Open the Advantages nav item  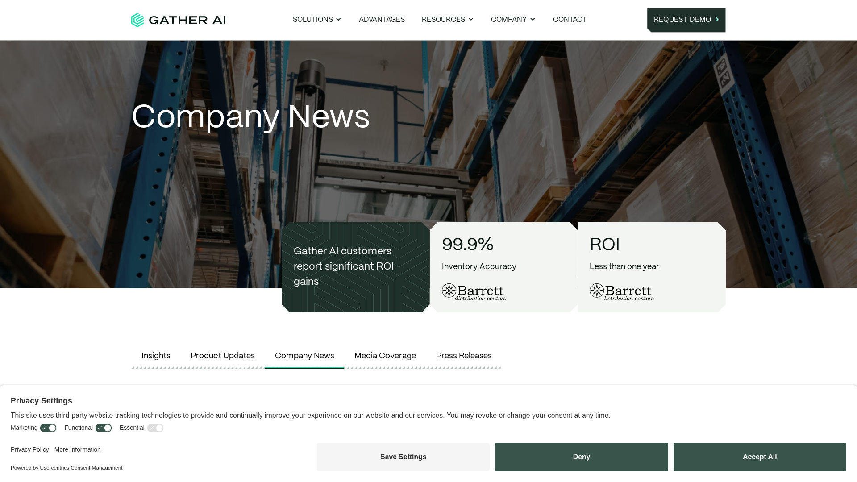pyautogui.click(x=382, y=20)
